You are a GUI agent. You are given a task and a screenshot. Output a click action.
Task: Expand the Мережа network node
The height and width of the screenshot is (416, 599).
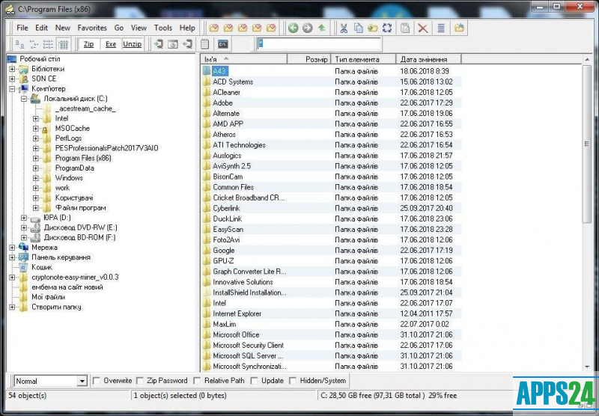[x=12, y=248]
